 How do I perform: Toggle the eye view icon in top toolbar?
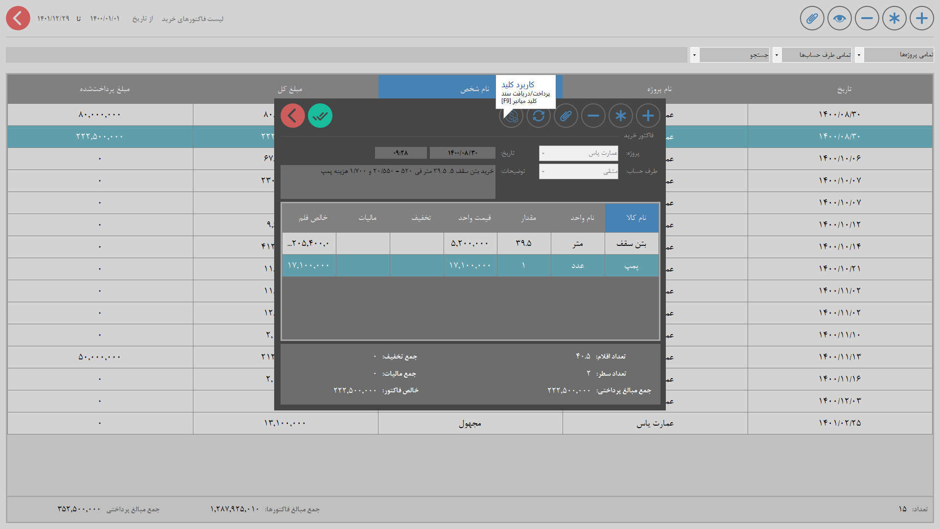point(839,19)
